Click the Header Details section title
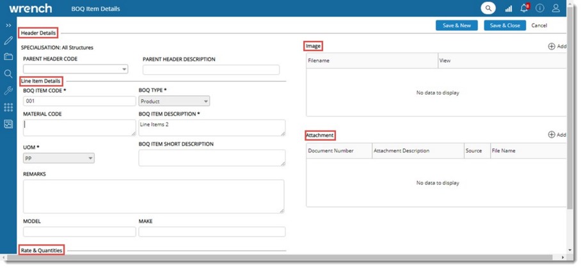Screen dimensions: 581x268 pyautogui.click(x=38, y=33)
